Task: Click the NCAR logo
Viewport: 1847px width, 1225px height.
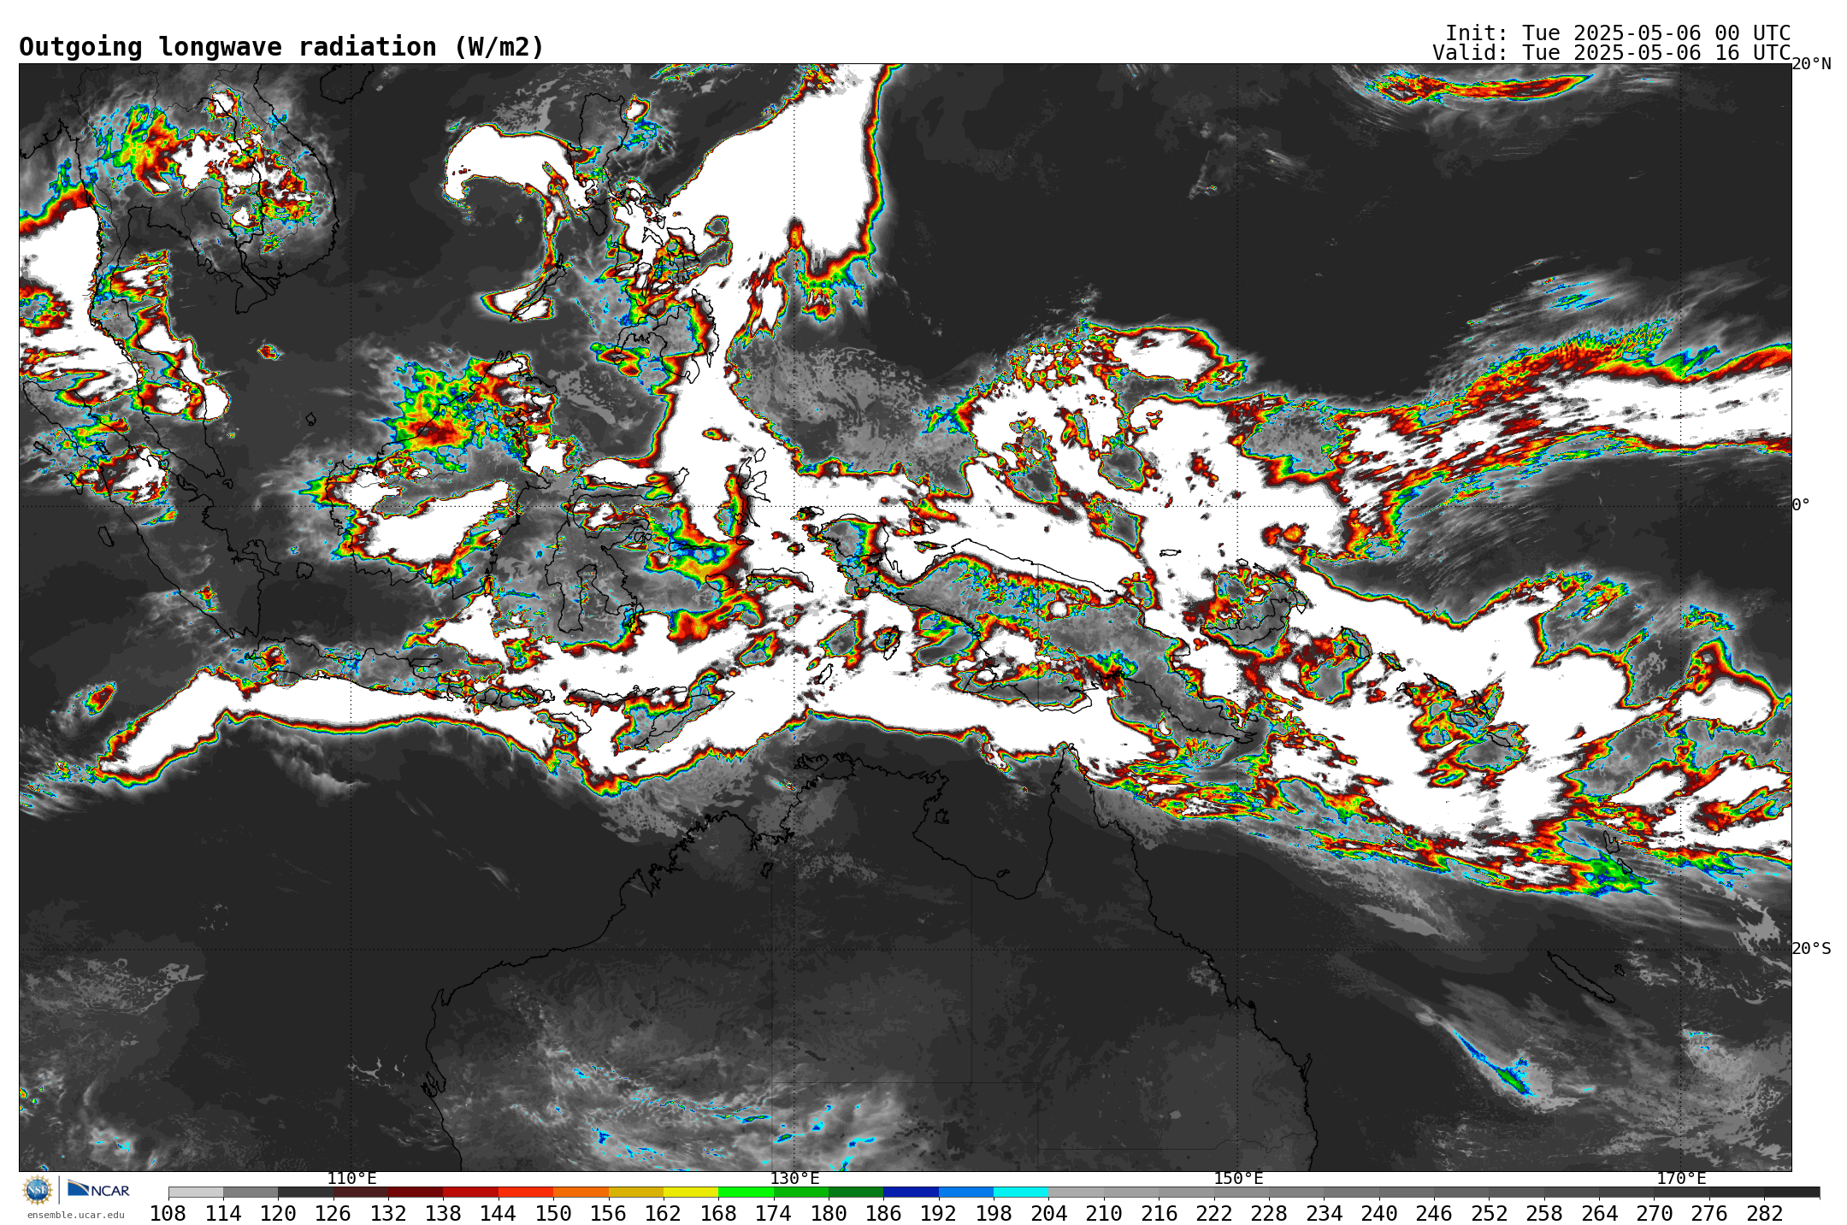Action: tap(98, 1189)
